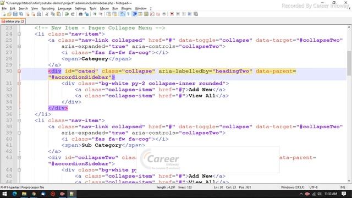Viewport: 352px width, 198px height.
Task: Open the Windows Start menu
Action: [4, 194]
